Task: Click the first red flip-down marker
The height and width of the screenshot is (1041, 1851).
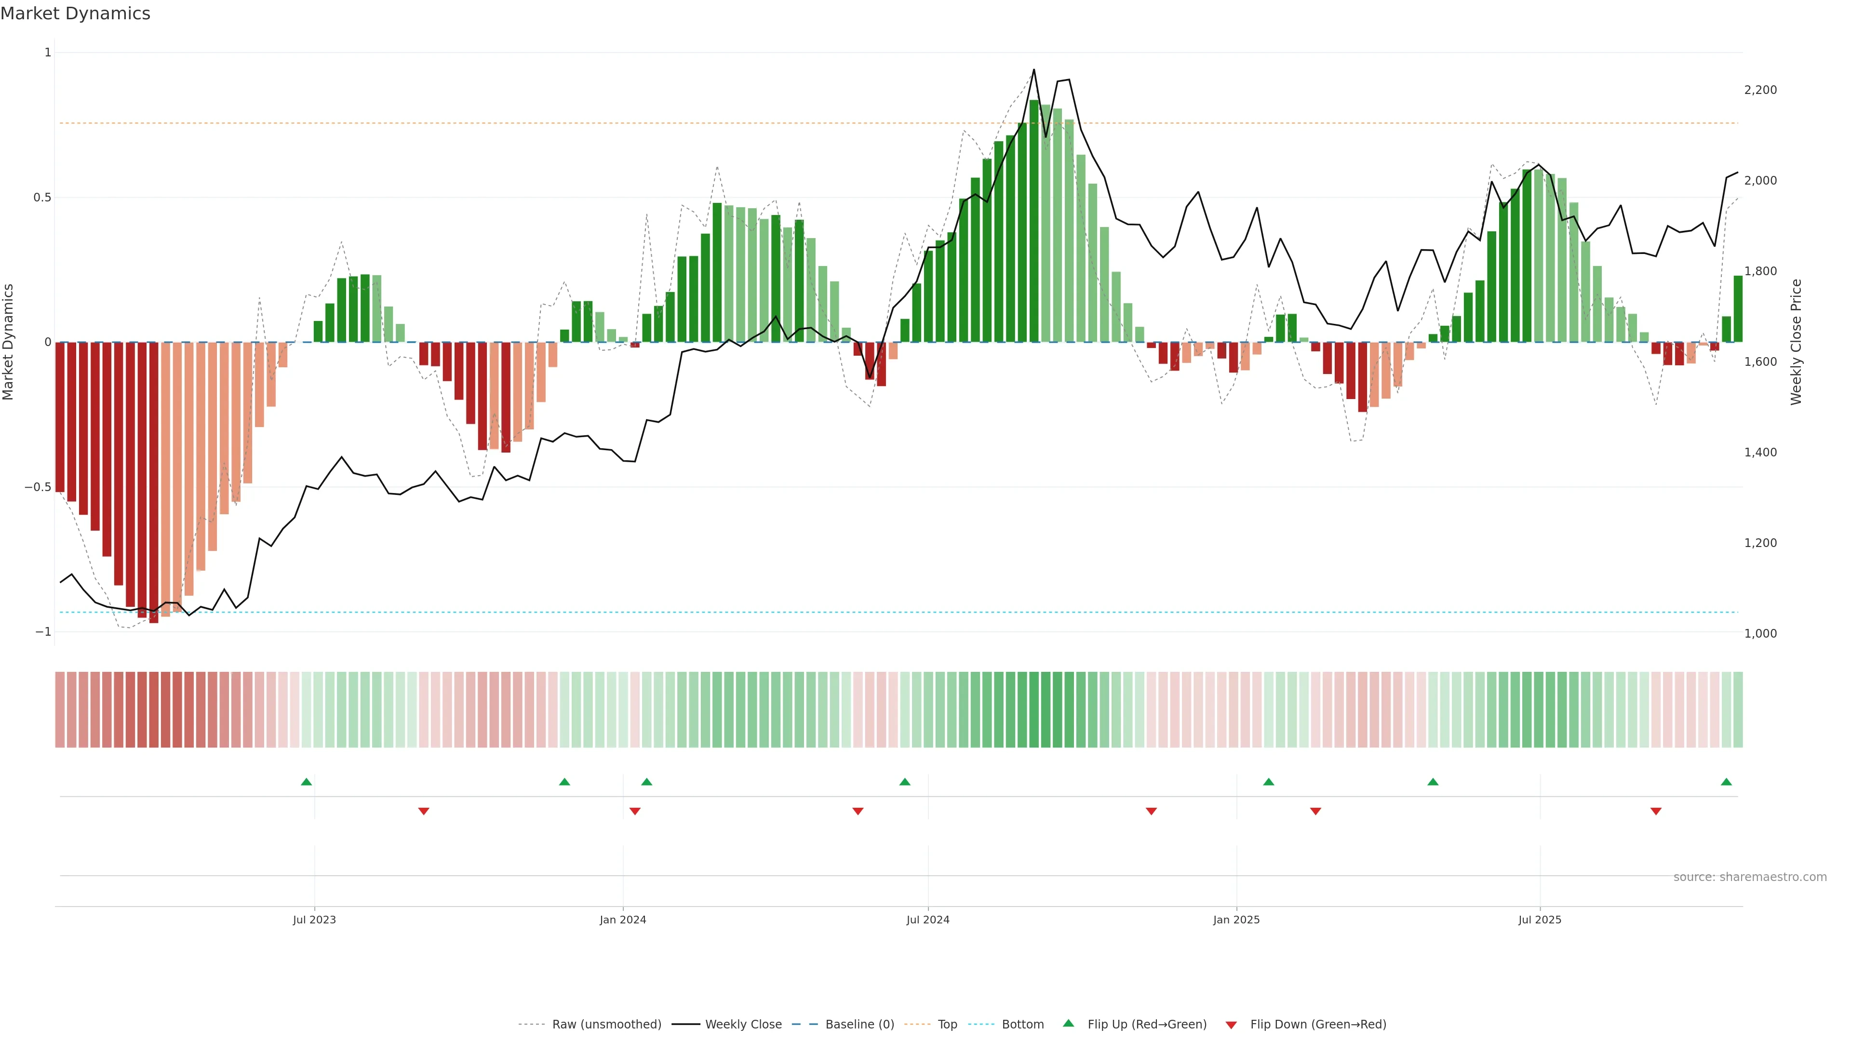Action: click(x=424, y=811)
